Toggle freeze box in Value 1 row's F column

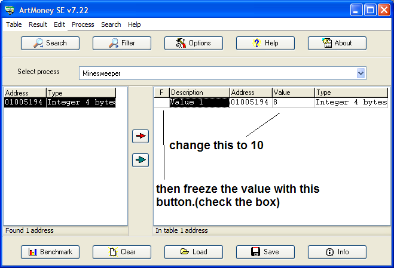tap(161, 103)
